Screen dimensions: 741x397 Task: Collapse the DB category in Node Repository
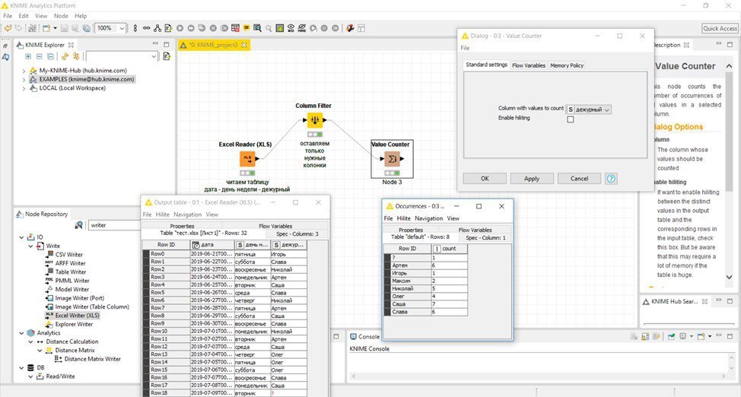click(21, 367)
